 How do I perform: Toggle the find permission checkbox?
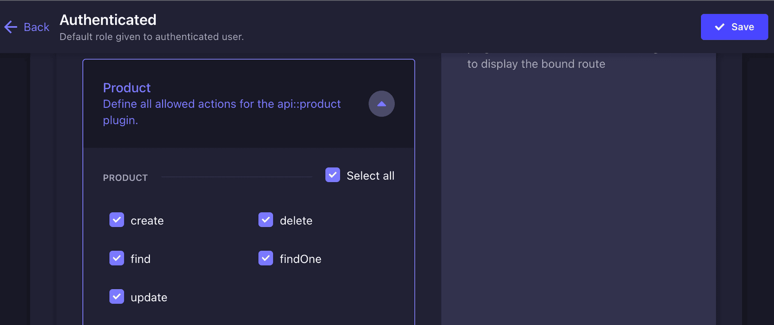click(117, 258)
